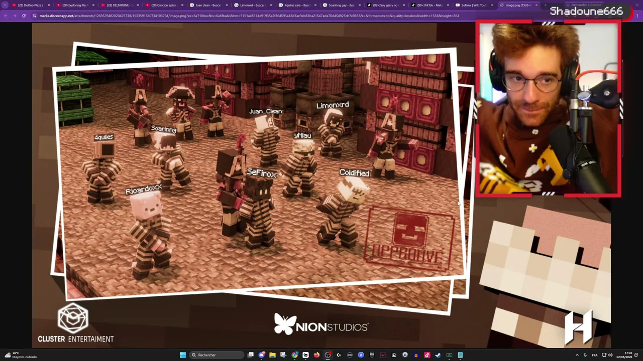Launch Firefox from the taskbar
This screenshot has width=643, height=361.
(316, 355)
